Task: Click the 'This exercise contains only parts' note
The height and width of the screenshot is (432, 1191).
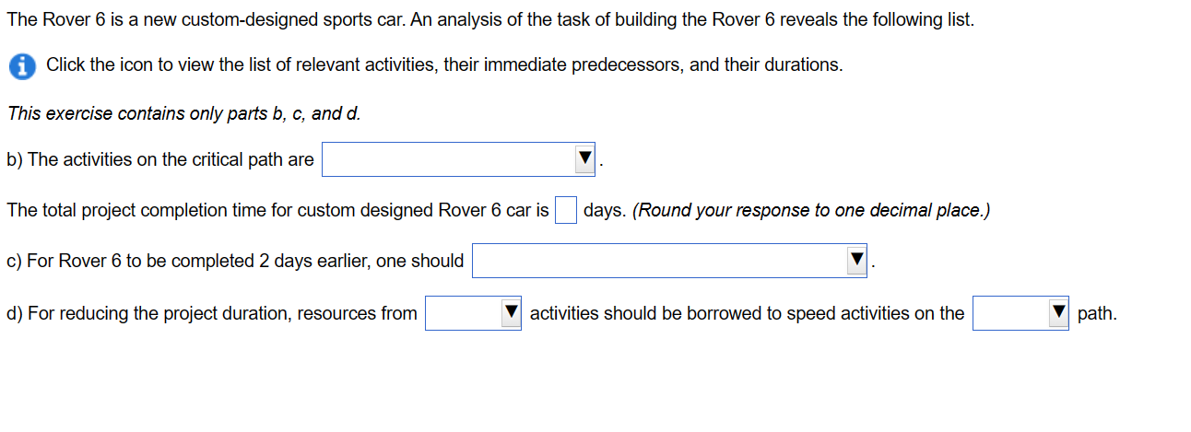Action: (x=183, y=114)
